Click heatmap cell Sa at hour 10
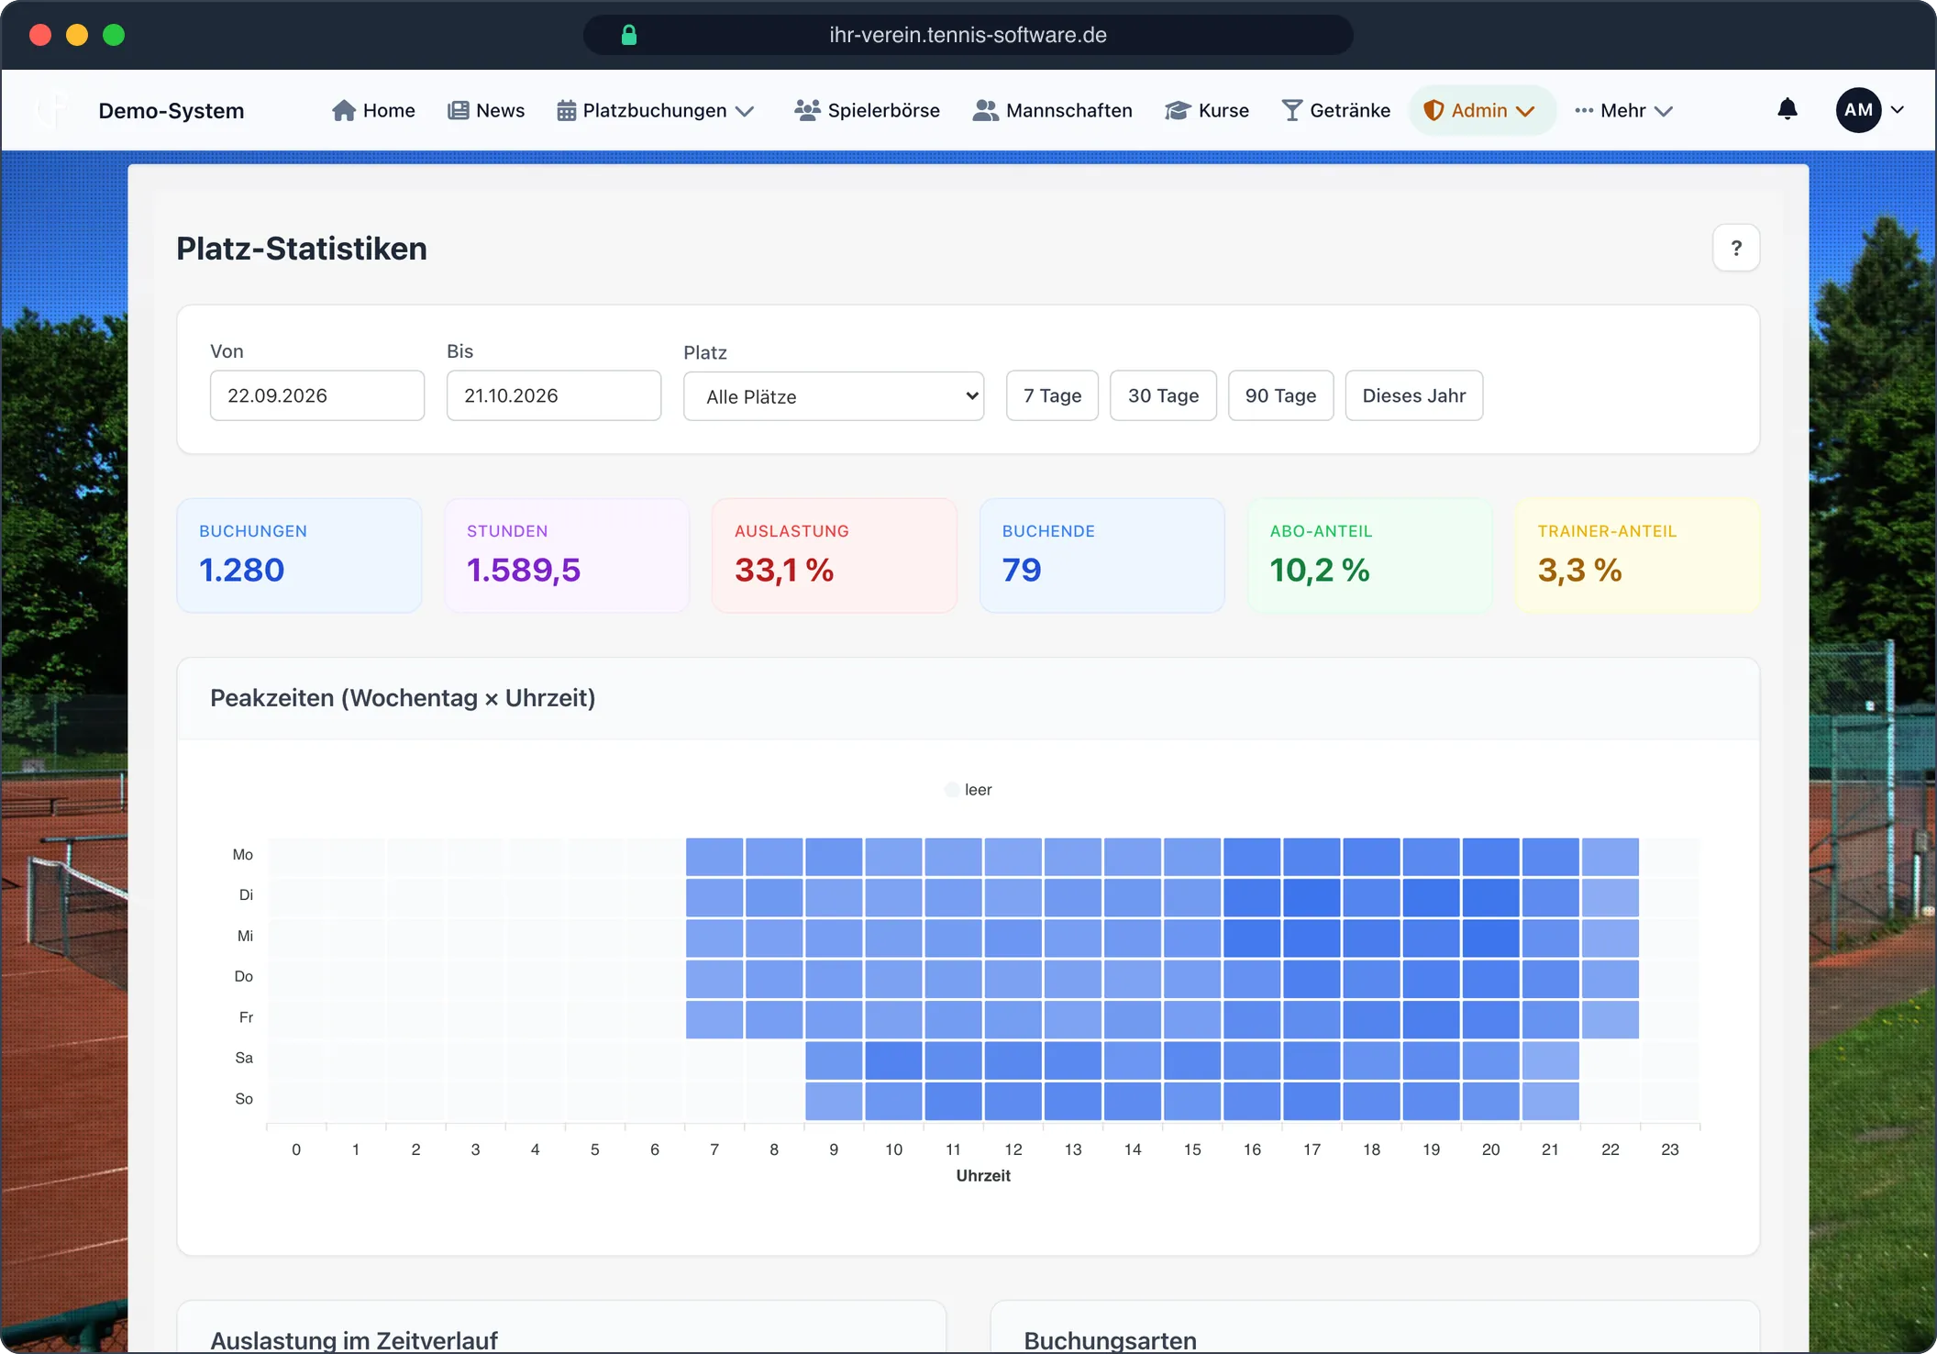This screenshot has height=1354, width=1937. click(x=893, y=1060)
